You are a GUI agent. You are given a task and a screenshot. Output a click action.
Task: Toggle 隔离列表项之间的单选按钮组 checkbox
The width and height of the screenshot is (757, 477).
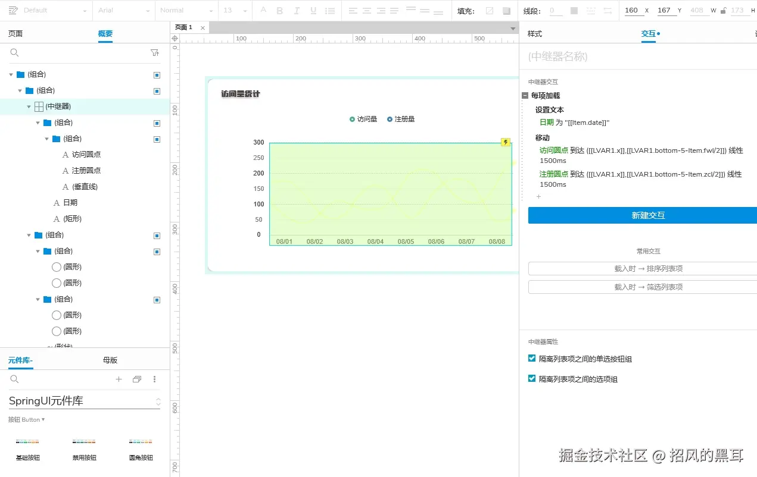[x=532, y=359]
